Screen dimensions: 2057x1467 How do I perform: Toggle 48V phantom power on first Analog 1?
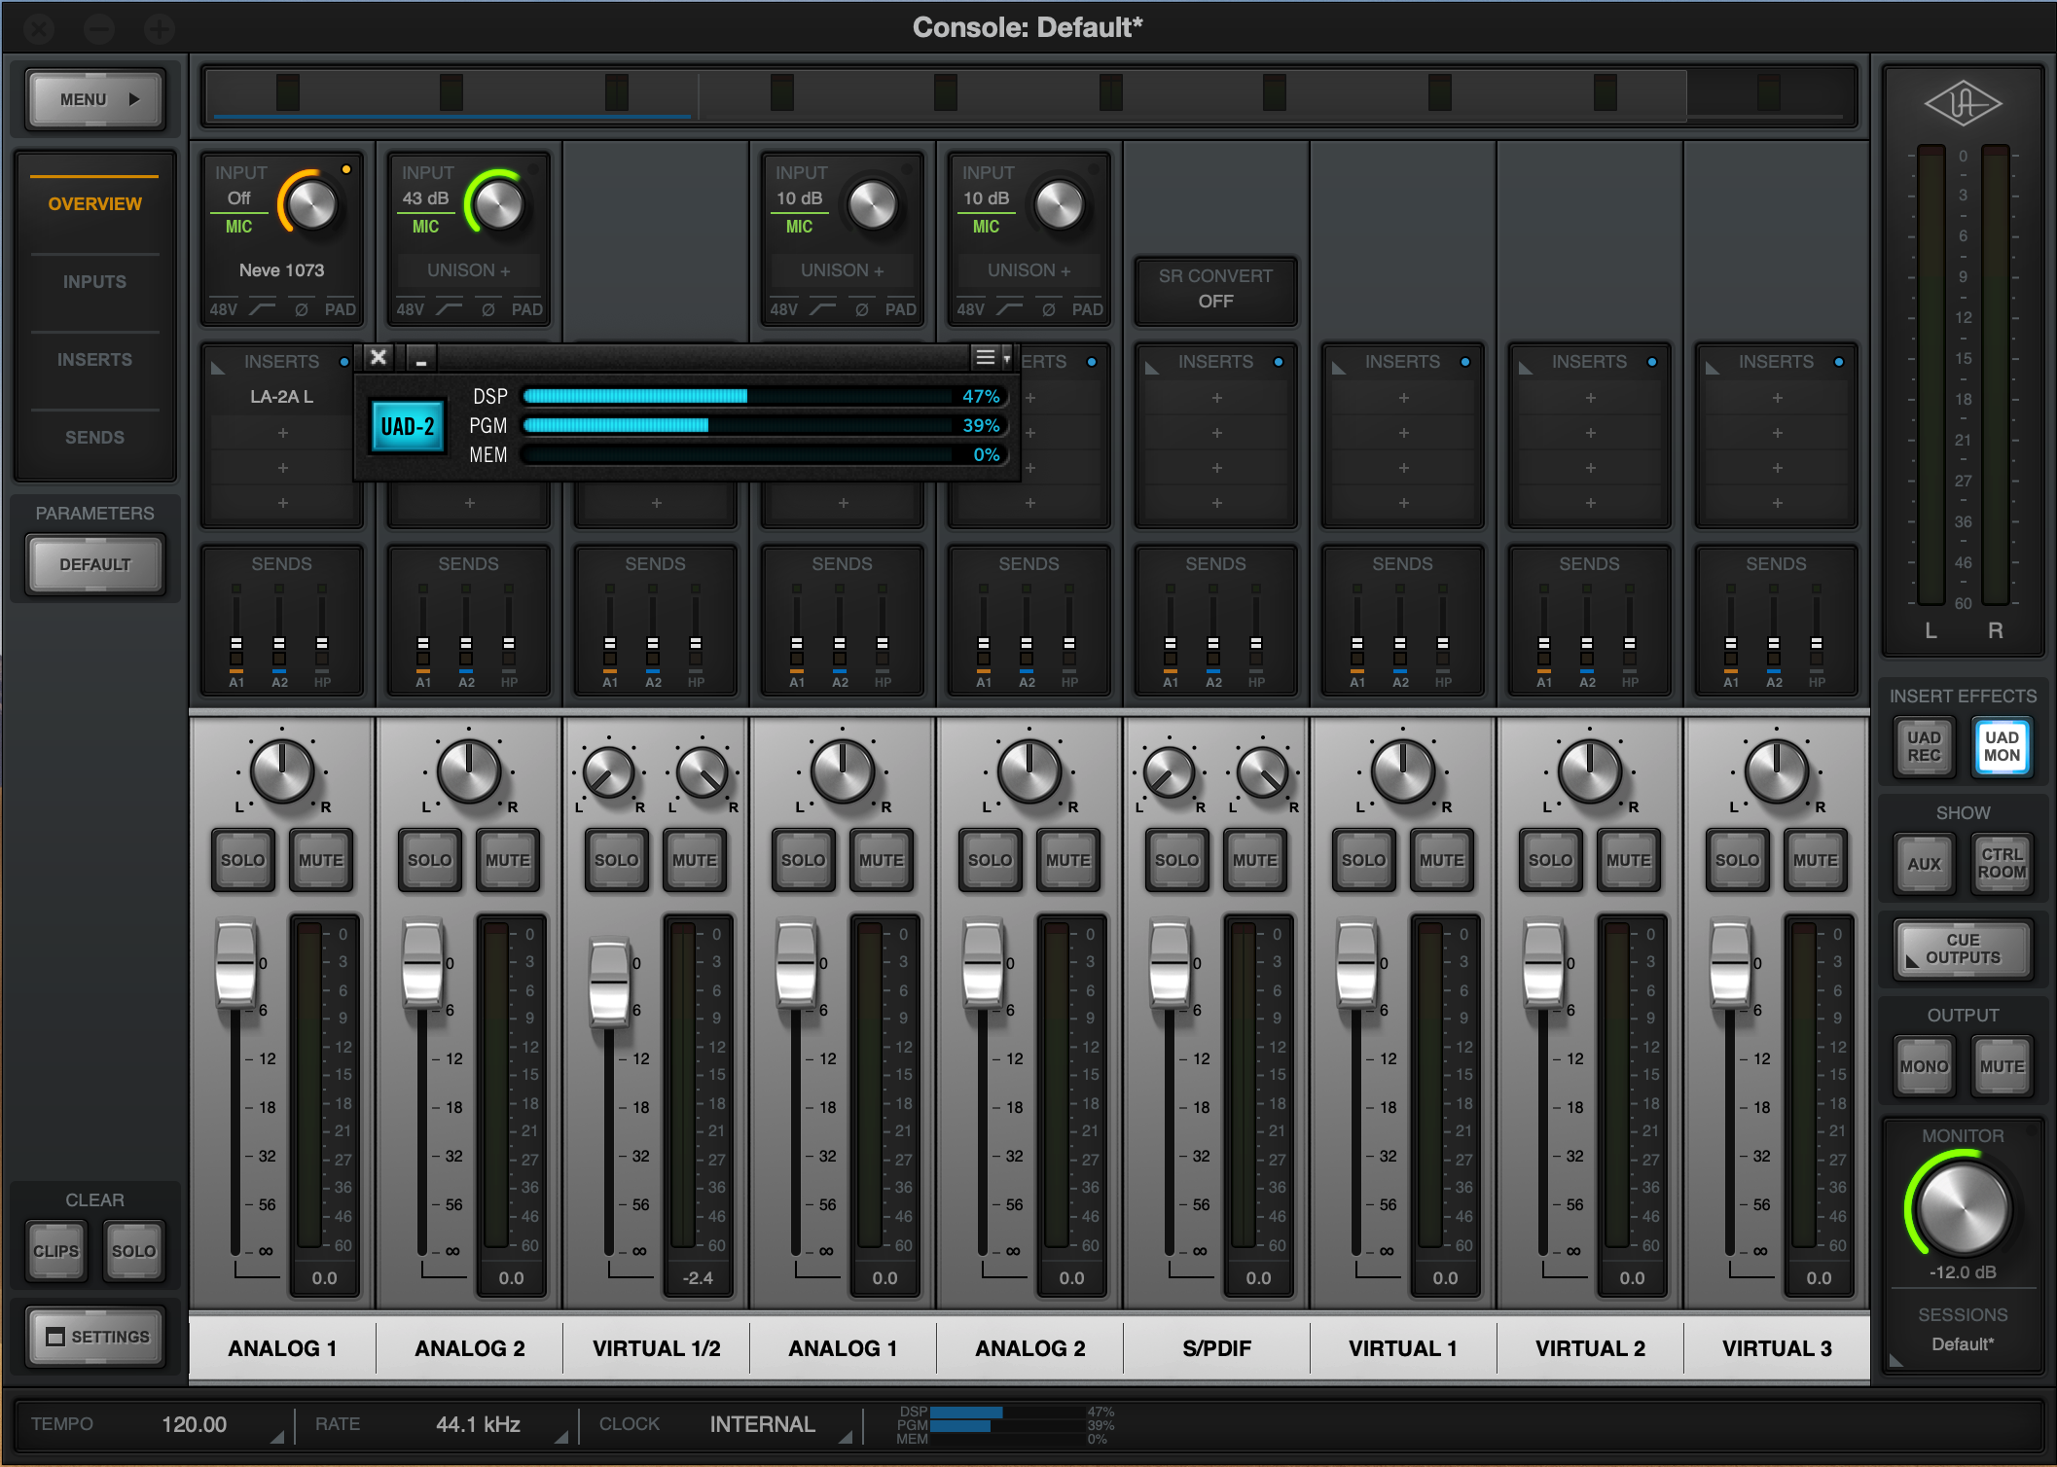point(224,309)
